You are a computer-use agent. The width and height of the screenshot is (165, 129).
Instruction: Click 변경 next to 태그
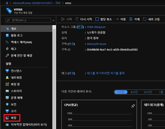(71, 73)
